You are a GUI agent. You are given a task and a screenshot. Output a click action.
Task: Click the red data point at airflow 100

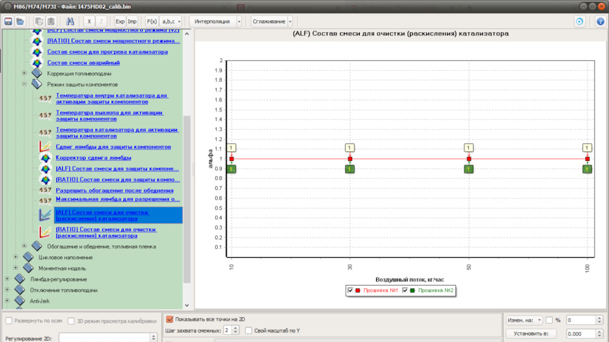click(x=587, y=159)
